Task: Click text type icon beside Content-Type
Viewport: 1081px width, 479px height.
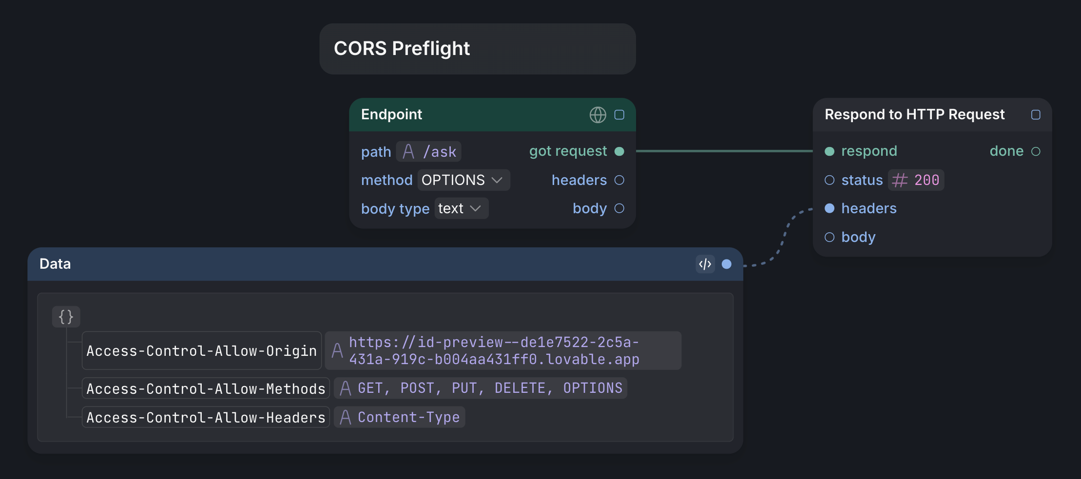Action: tap(346, 417)
